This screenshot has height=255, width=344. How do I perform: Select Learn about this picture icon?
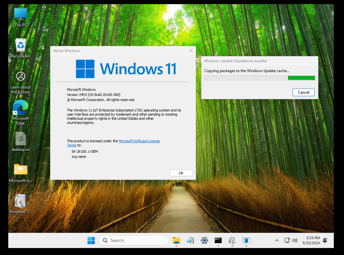(21, 83)
